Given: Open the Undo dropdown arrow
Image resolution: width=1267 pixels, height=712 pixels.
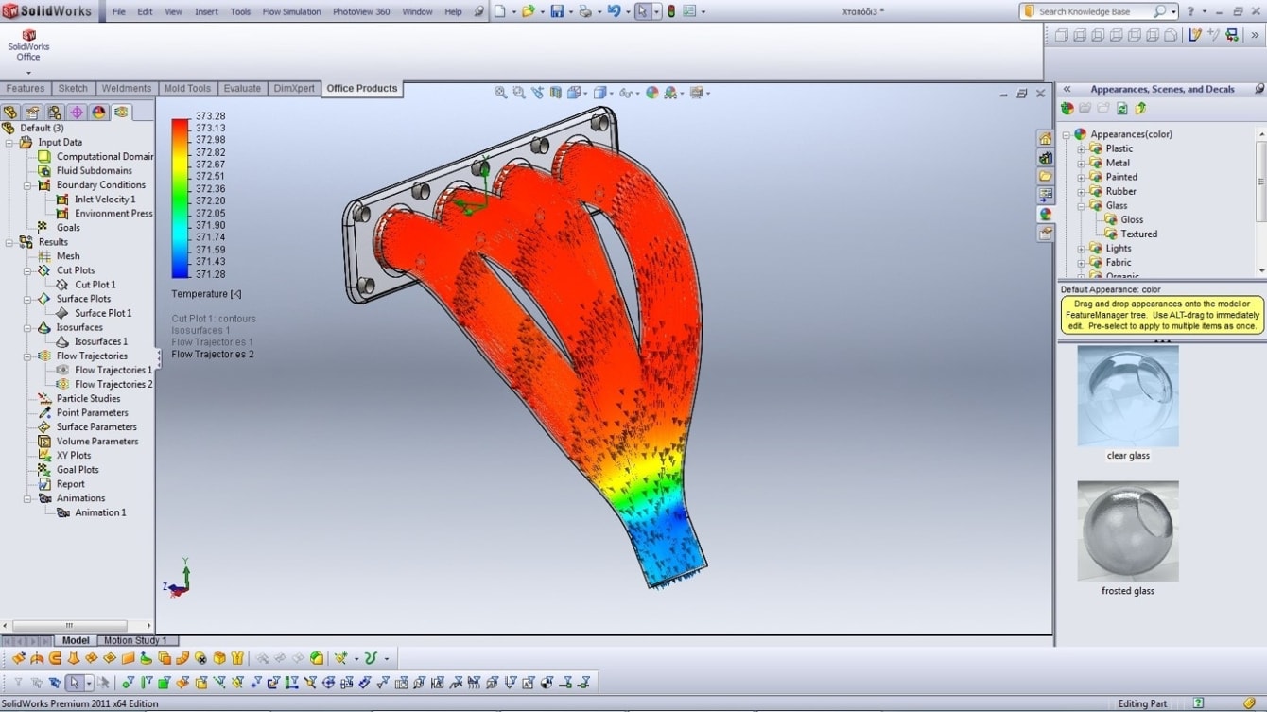Looking at the screenshot, I should click(x=627, y=12).
